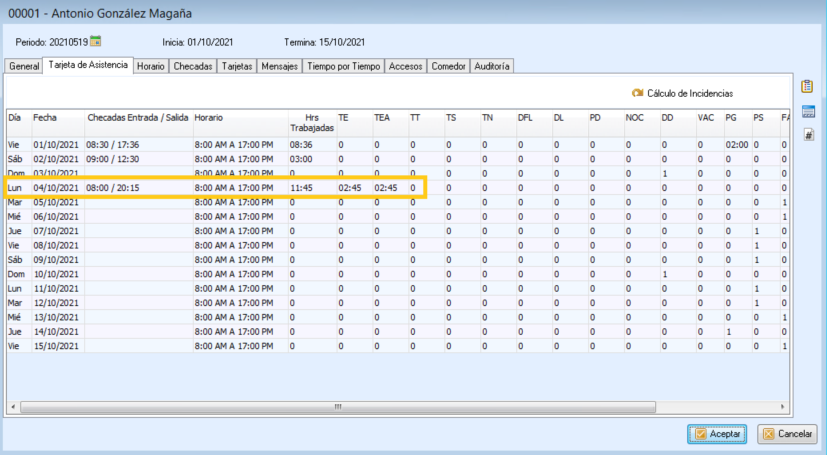827x455 pixels.
Task: Select the Tiempo por Tiempo tab
Action: point(343,66)
